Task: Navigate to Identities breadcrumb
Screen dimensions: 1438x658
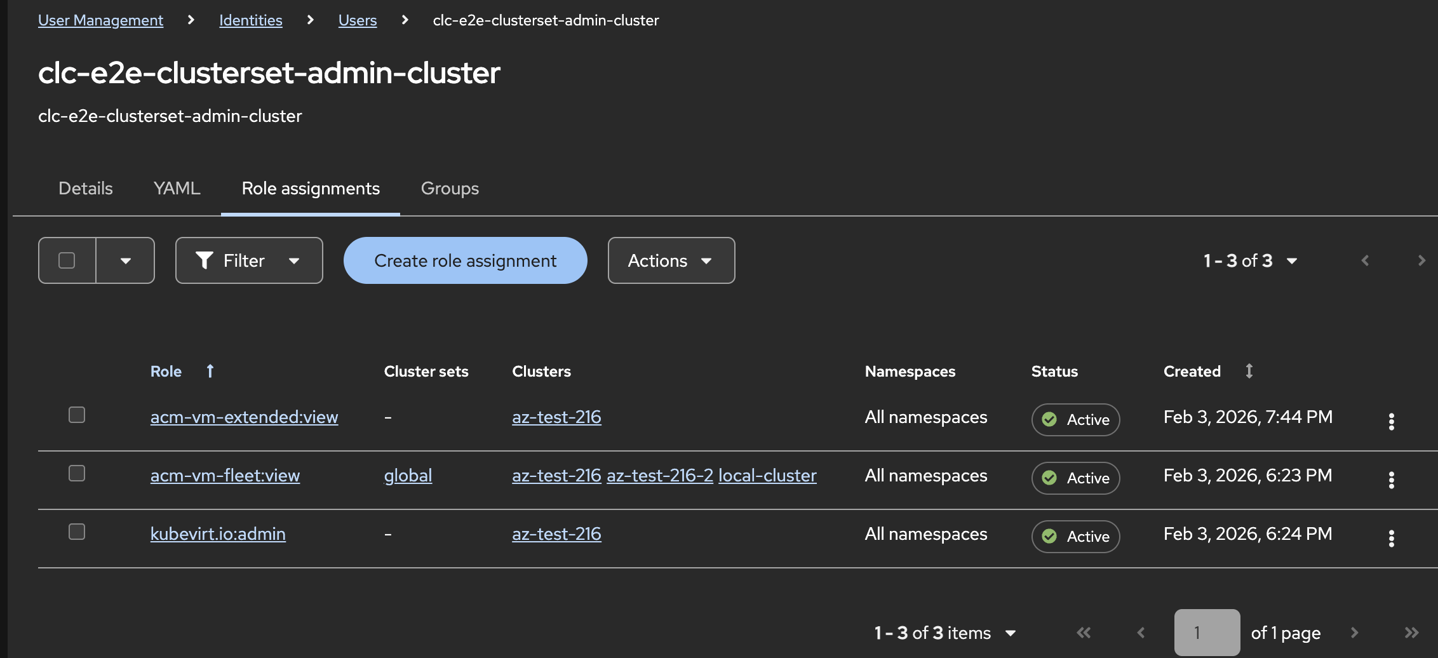Action: (x=250, y=20)
